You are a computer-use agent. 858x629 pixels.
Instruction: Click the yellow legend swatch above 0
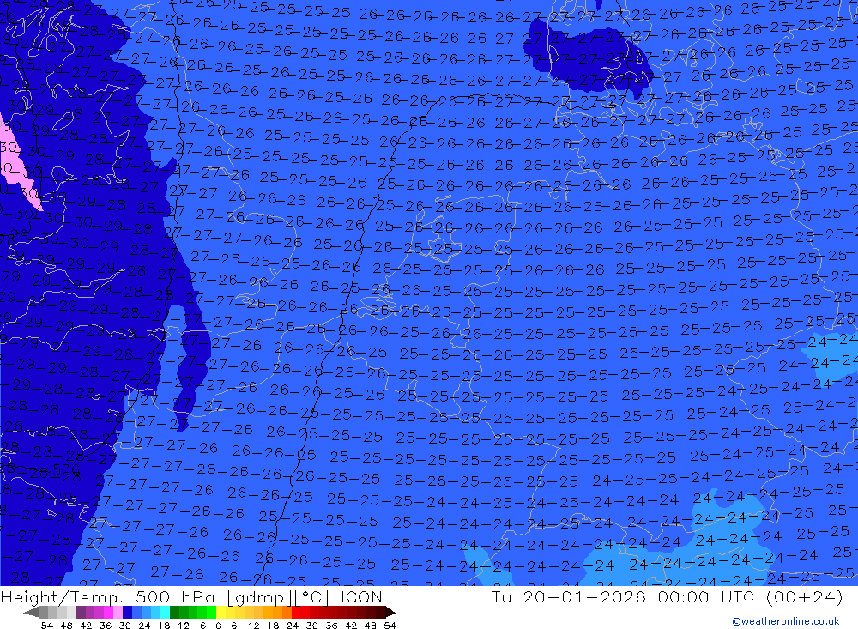click(x=221, y=612)
